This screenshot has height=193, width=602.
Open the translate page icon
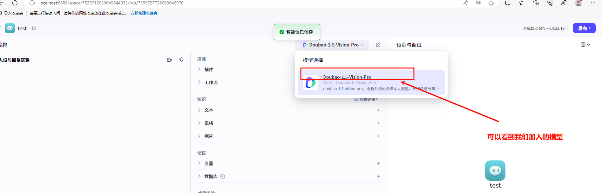coord(478,3)
